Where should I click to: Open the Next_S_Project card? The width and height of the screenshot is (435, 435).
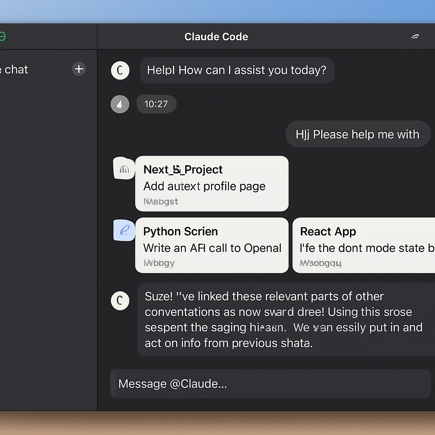pyautogui.click(x=212, y=184)
